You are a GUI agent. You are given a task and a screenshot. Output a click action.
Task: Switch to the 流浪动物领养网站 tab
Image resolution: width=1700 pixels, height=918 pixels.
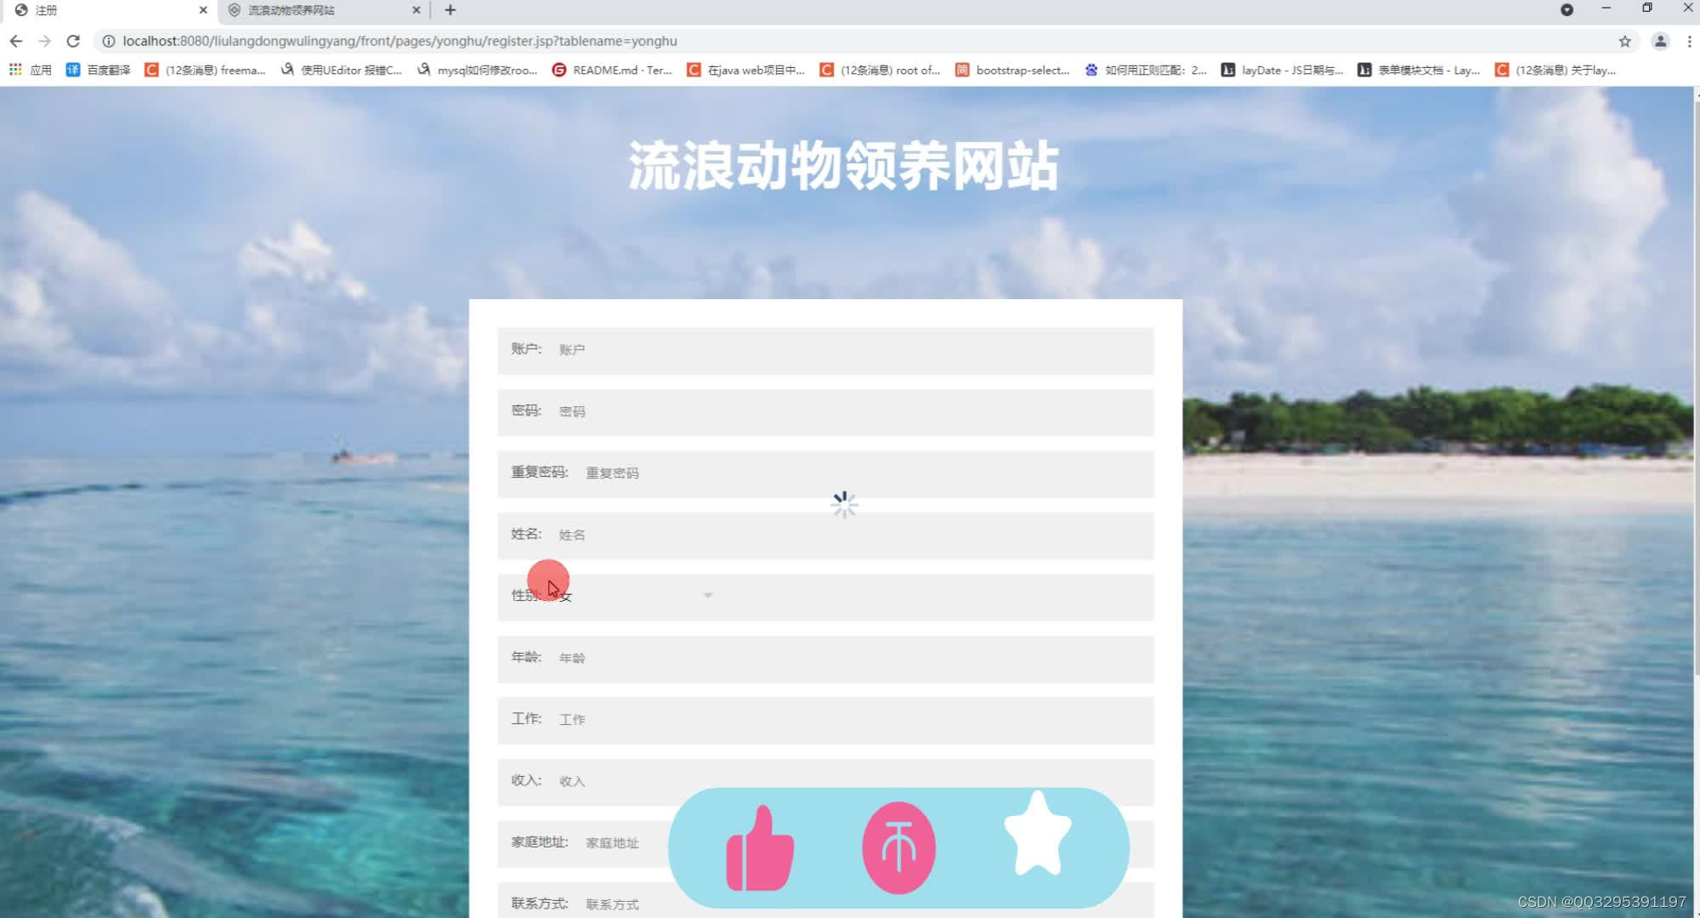[x=323, y=10]
